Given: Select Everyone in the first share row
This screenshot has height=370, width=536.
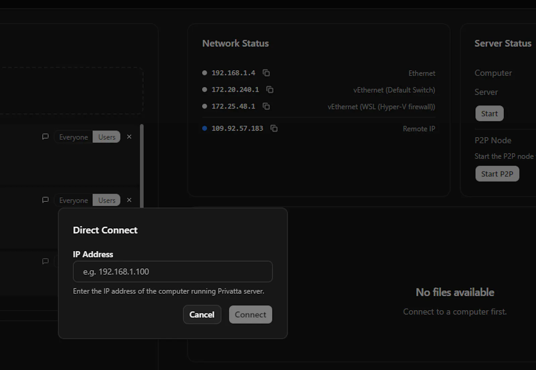Looking at the screenshot, I should [73, 137].
